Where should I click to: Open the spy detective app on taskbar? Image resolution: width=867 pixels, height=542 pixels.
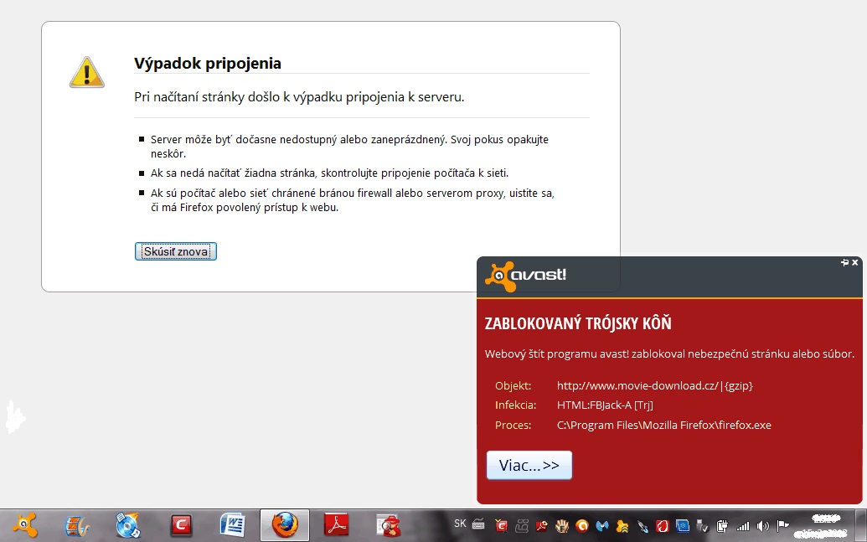tap(388, 525)
